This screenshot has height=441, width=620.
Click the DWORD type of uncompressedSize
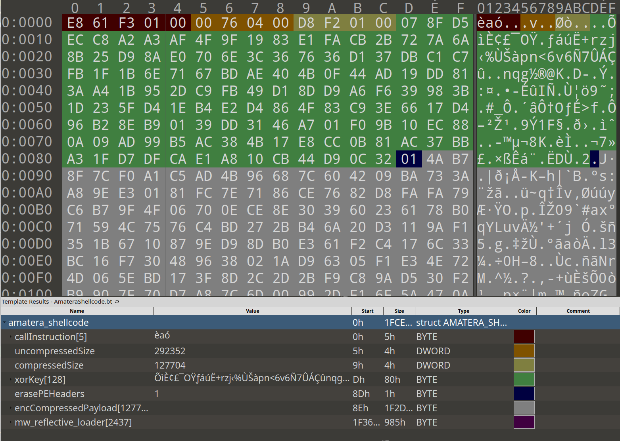pos(433,351)
